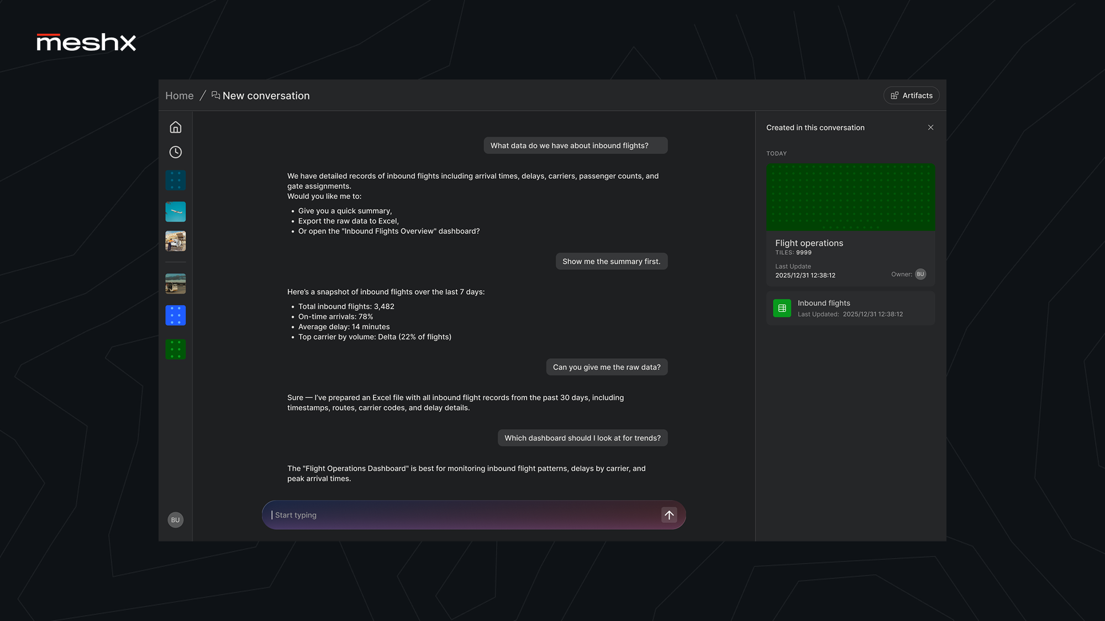This screenshot has width=1105, height=621.
Task: Open the history clock icon
Action: point(175,152)
